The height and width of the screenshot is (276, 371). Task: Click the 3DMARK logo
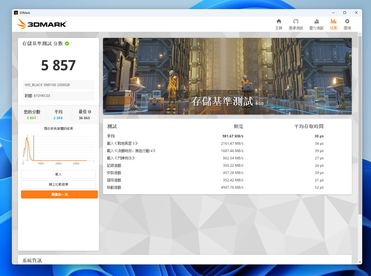point(41,24)
